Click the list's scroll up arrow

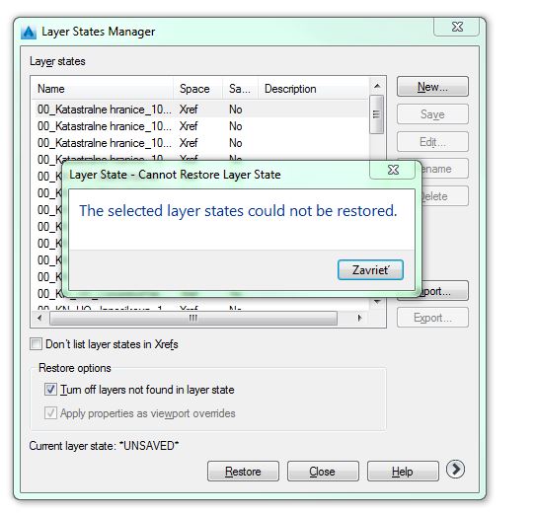[x=377, y=86]
